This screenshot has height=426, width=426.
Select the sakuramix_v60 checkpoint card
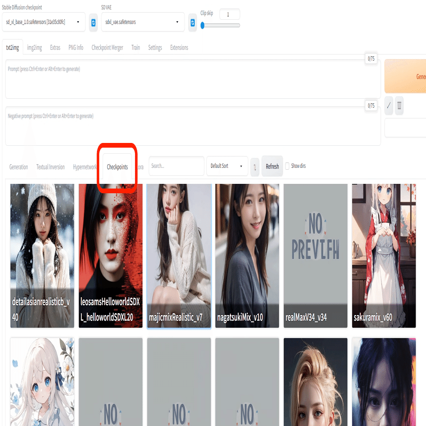pyautogui.click(x=384, y=256)
